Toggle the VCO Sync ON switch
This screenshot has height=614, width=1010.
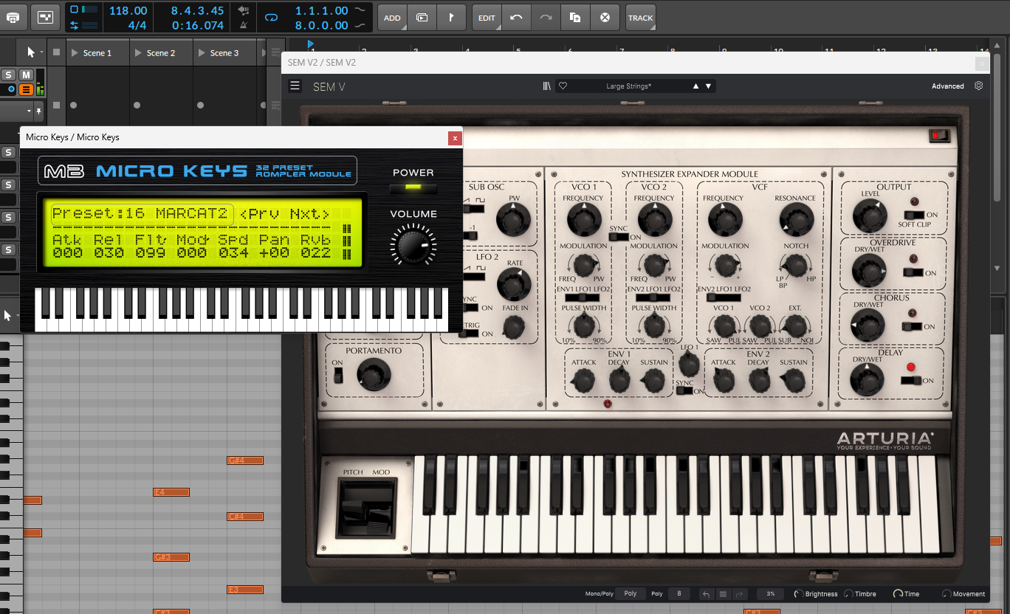click(x=619, y=237)
